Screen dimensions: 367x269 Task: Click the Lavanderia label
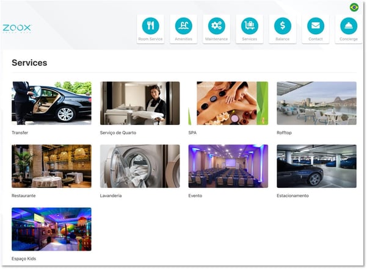point(111,196)
